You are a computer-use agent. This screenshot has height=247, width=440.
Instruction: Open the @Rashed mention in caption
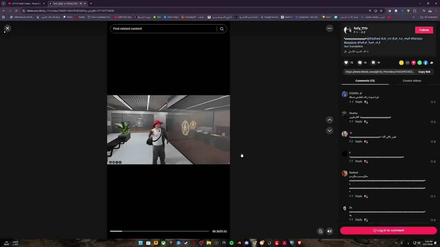(x=373, y=39)
